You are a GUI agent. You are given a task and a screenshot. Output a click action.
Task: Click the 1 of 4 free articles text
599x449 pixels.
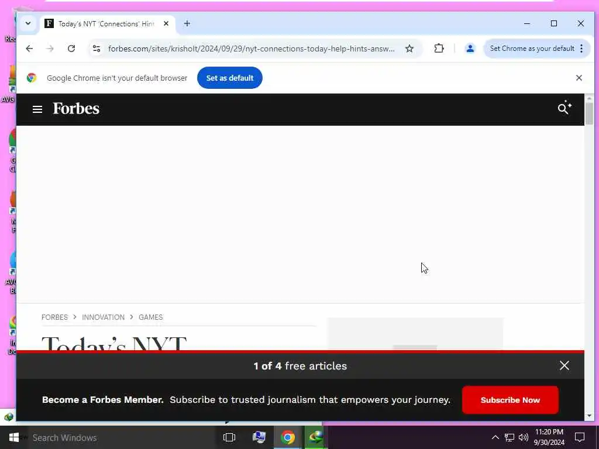[300, 366]
